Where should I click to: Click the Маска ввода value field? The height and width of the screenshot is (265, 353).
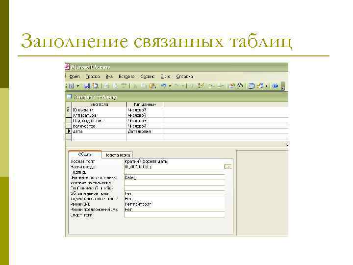click(x=175, y=167)
